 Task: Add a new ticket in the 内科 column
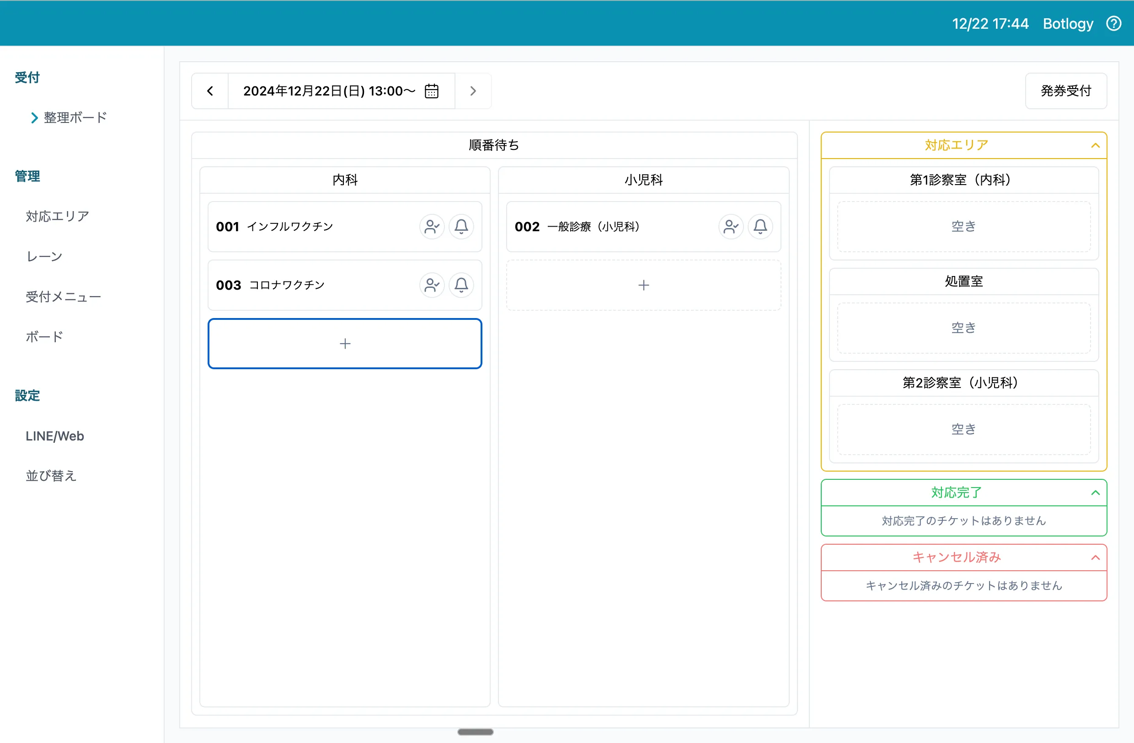(x=344, y=344)
